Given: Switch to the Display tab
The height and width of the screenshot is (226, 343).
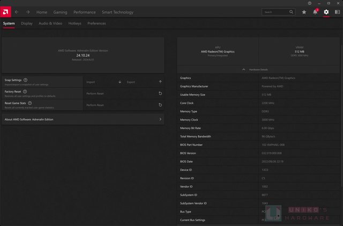Looking at the screenshot, I should click(x=27, y=24).
